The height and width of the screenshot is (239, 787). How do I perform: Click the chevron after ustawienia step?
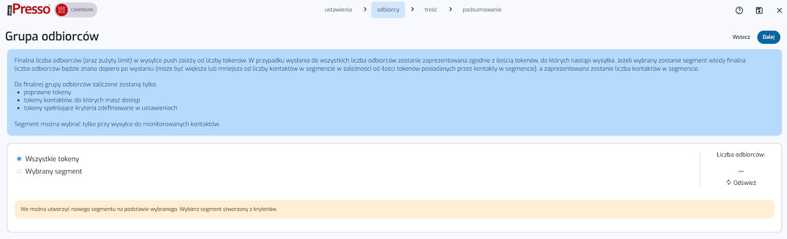[x=365, y=9]
